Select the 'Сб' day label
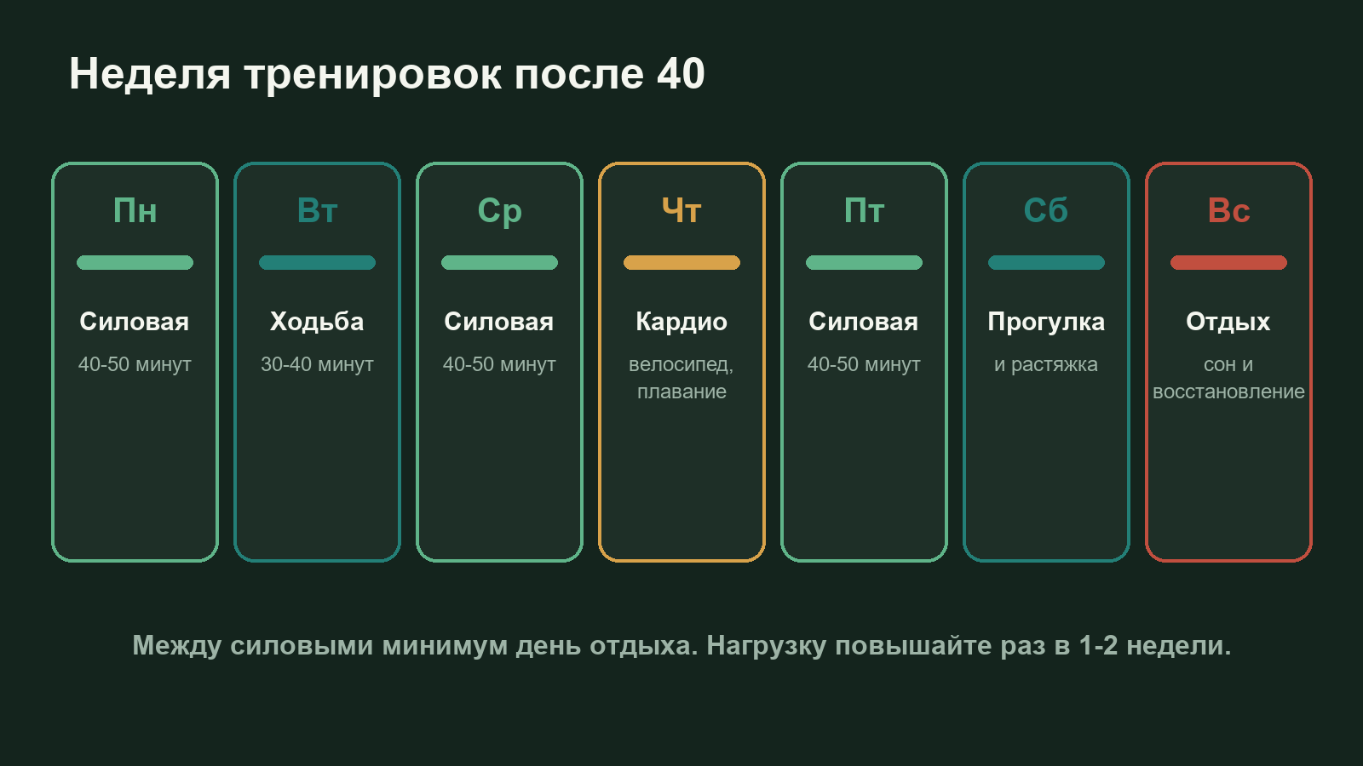Image resolution: width=1363 pixels, height=766 pixels. tap(1046, 210)
